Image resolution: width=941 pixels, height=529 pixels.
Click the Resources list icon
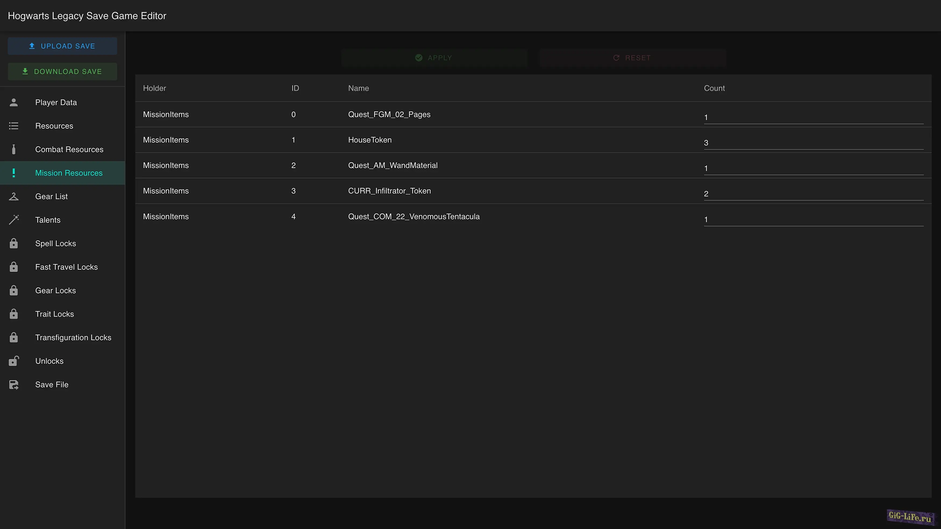coord(13,126)
